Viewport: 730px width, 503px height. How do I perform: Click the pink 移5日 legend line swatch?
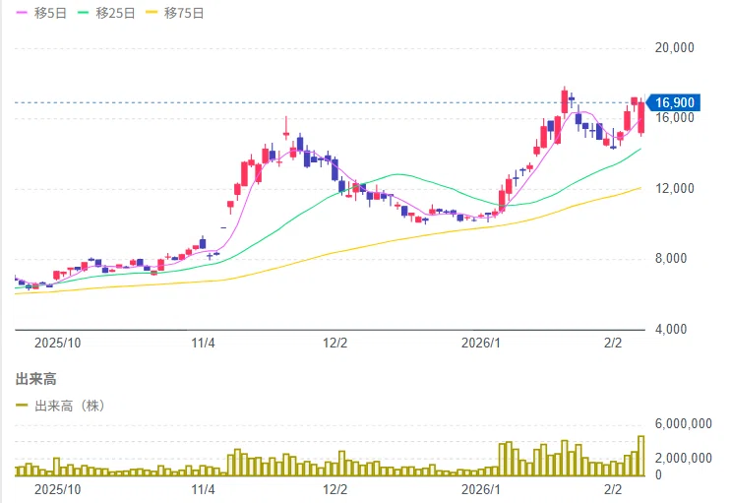pos(22,13)
